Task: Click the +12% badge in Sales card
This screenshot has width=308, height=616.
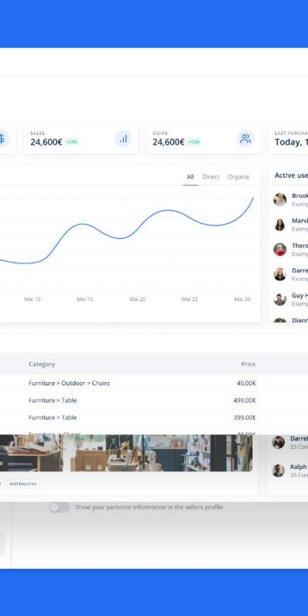Action: (x=72, y=142)
